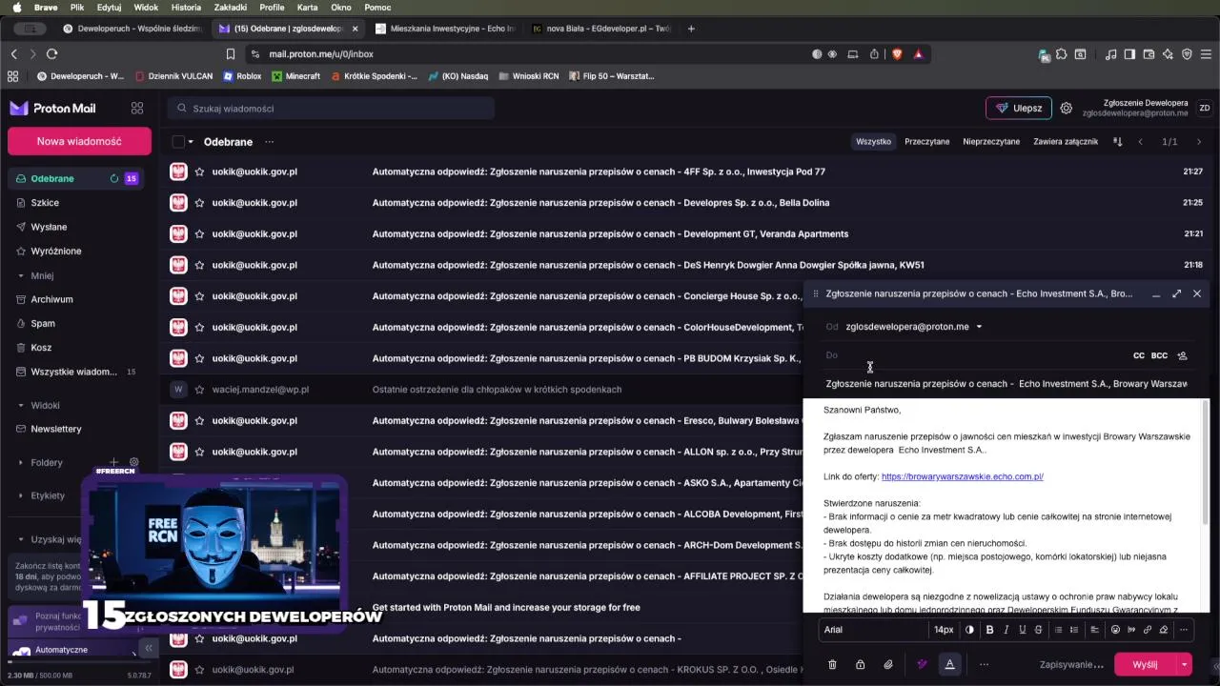
Task: Attach a file with paperclip icon
Action: (x=887, y=665)
